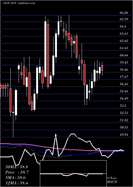Click the 49.54 price axis label
133x187 pixels.
(124, 135)
